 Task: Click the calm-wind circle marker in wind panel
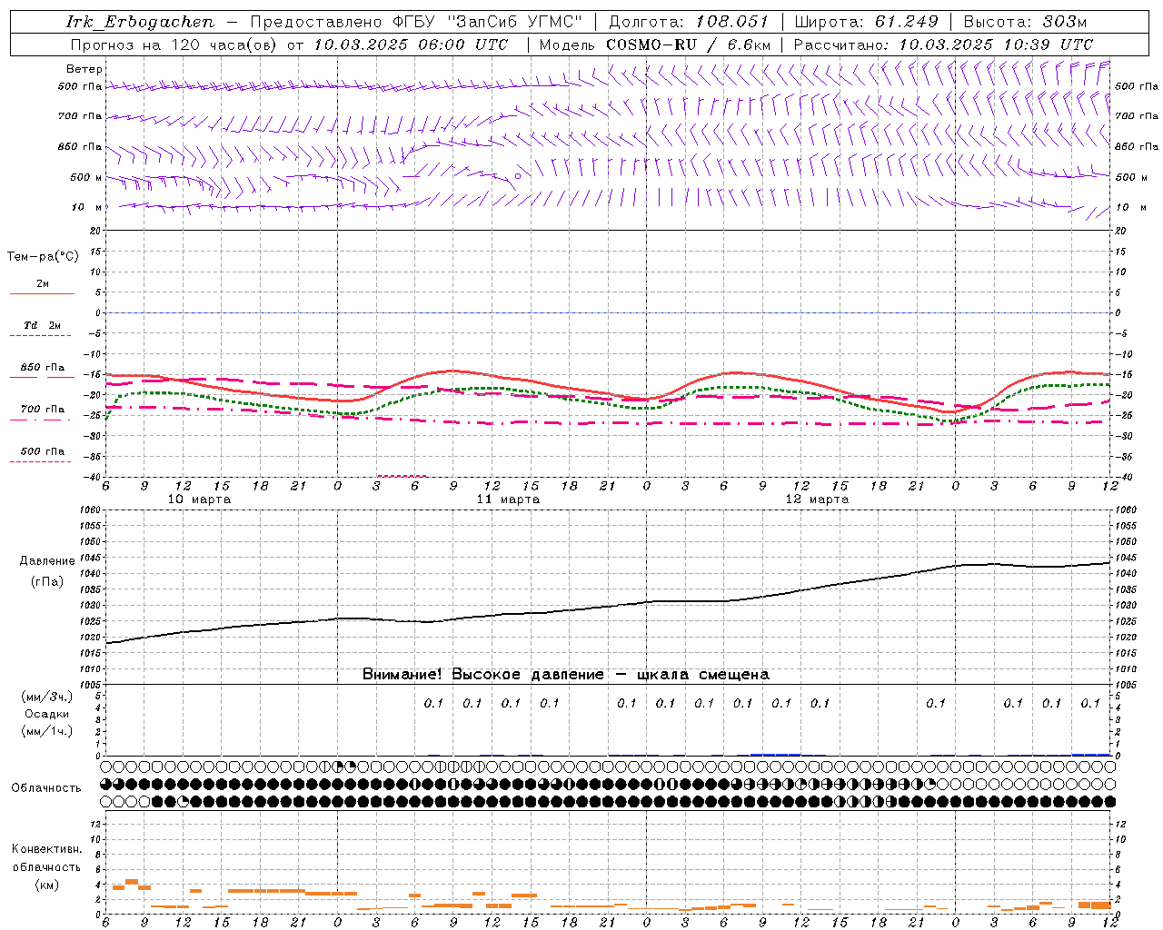pos(518,176)
